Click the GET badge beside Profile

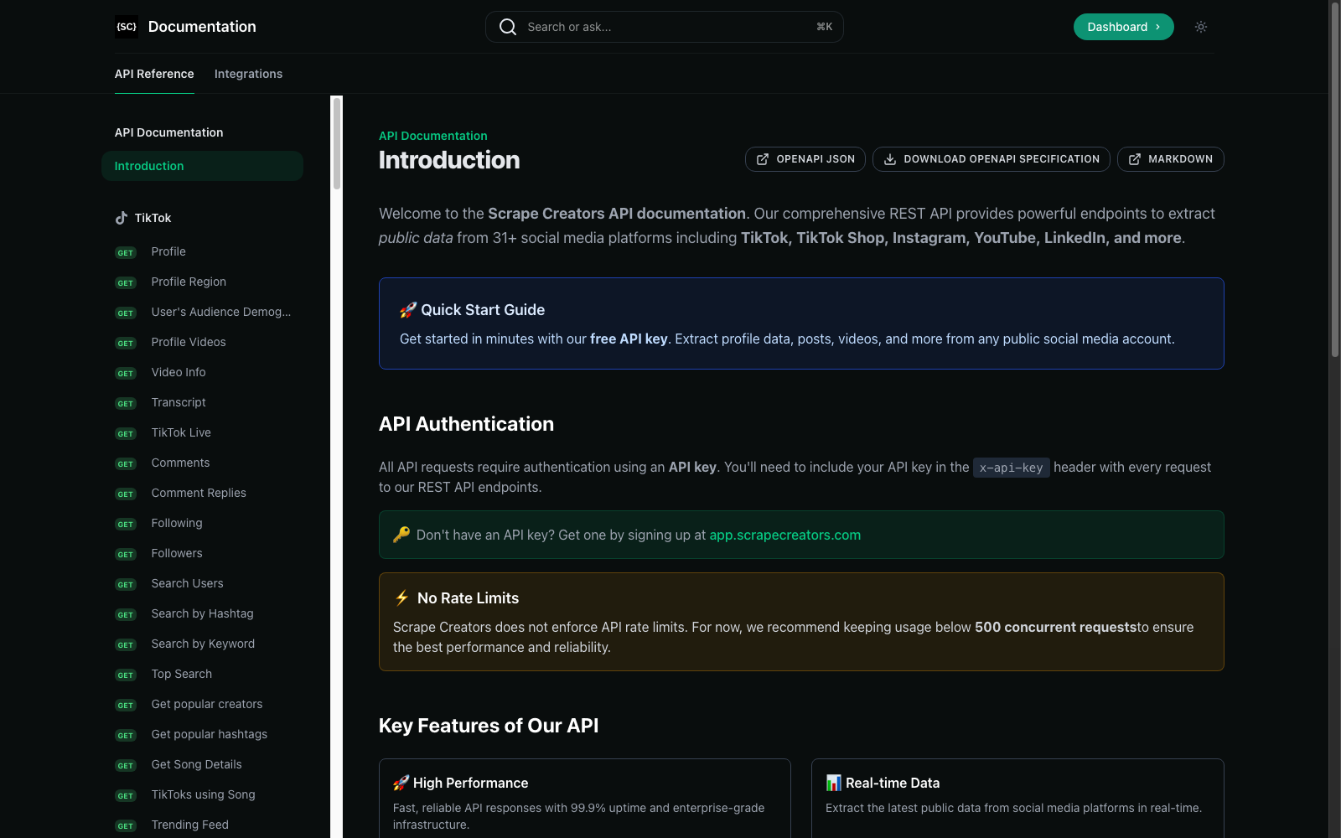tap(126, 252)
